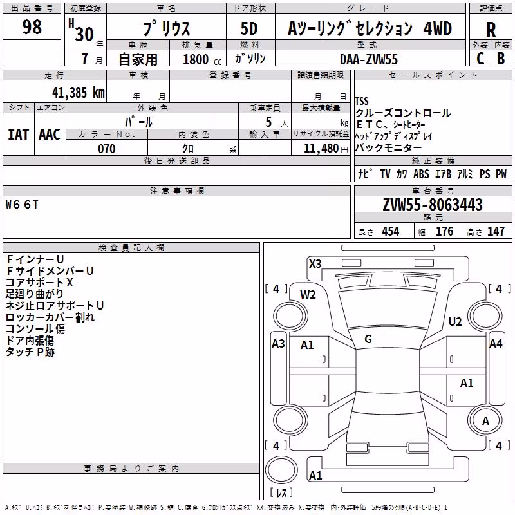The image size is (515, 515).
Task: Click クルーズコントロール sales point
Action: pos(403,113)
